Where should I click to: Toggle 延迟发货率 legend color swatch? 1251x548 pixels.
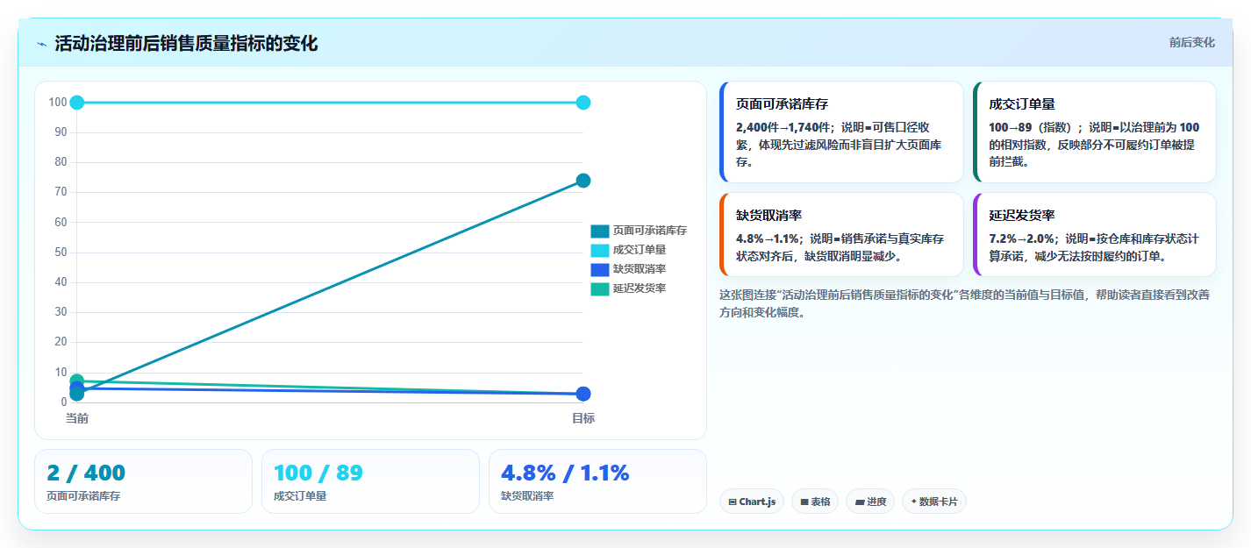click(x=600, y=288)
